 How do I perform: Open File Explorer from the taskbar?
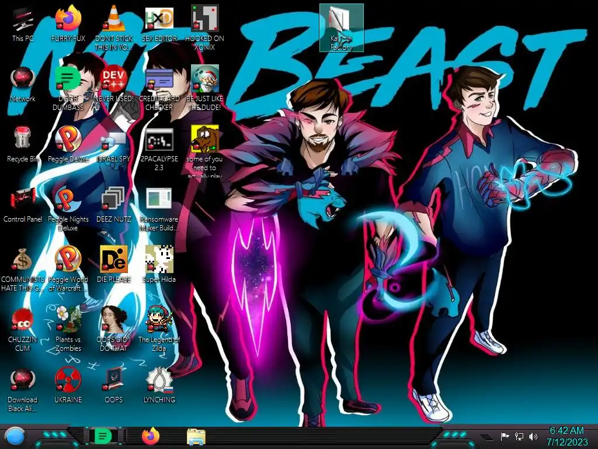[196, 437]
